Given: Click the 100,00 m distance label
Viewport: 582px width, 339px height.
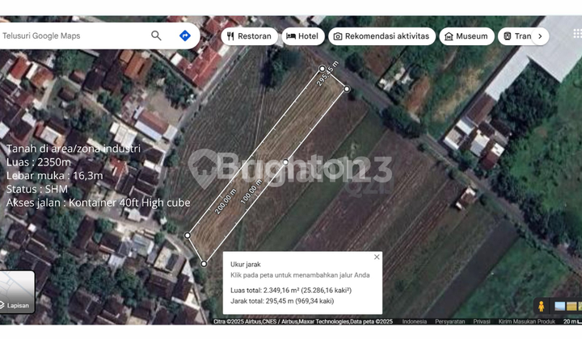Looking at the screenshot, I should pyautogui.click(x=251, y=191).
